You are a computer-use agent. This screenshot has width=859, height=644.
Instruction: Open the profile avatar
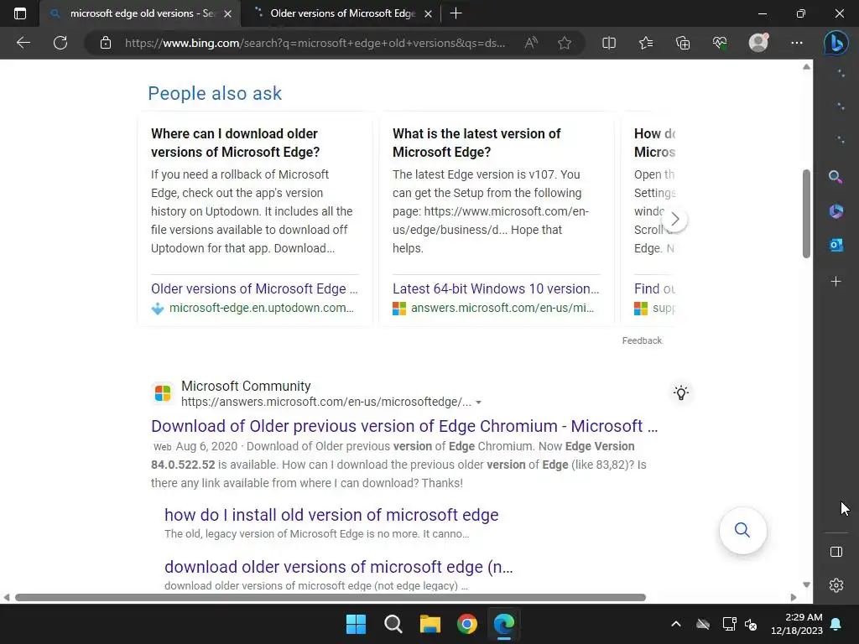tap(758, 43)
